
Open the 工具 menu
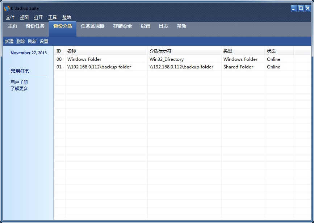coord(53,17)
